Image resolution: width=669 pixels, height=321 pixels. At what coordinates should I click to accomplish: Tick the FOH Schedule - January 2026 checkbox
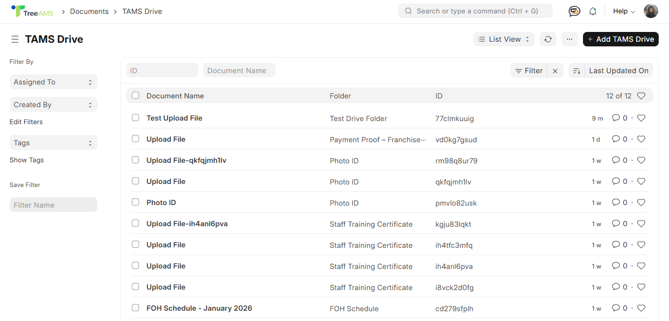point(135,308)
